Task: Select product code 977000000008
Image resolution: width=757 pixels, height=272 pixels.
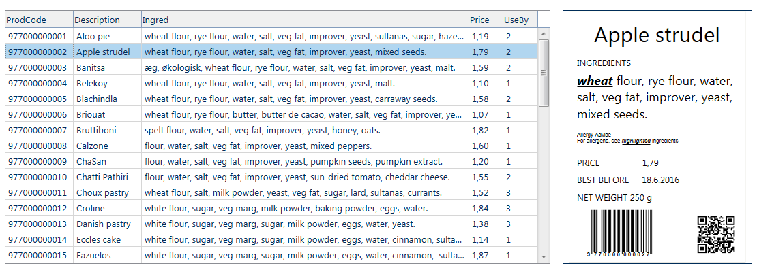Action: click(x=38, y=146)
